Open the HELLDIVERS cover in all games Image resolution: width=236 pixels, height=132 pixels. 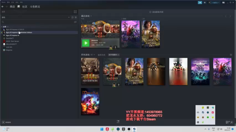[200, 72]
